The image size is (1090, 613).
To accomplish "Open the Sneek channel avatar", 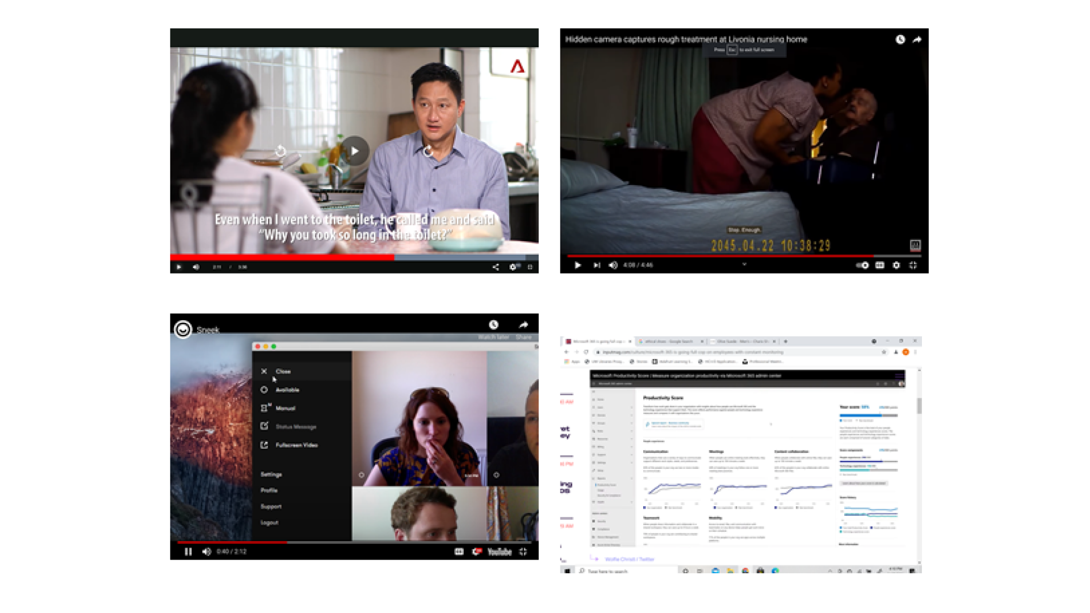I will [183, 329].
